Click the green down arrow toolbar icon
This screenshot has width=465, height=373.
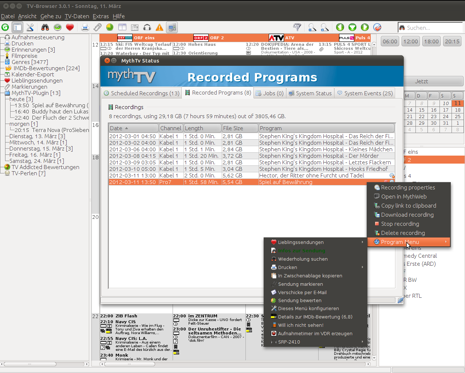[352, 27]
